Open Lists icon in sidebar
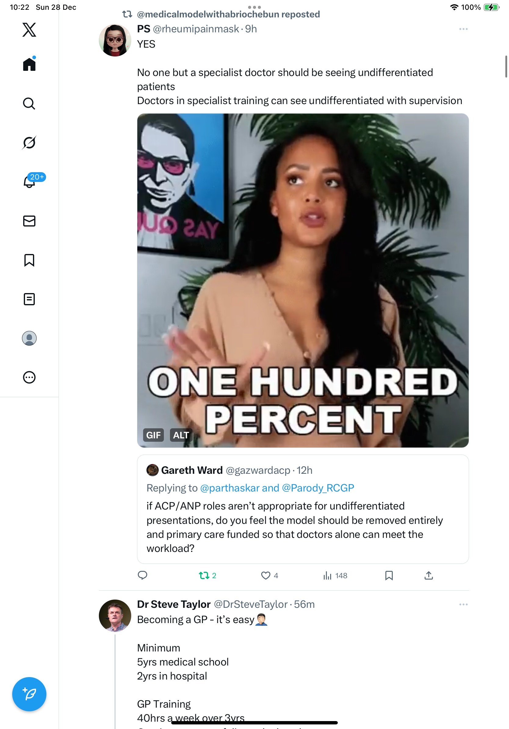 tap(29, 299)
